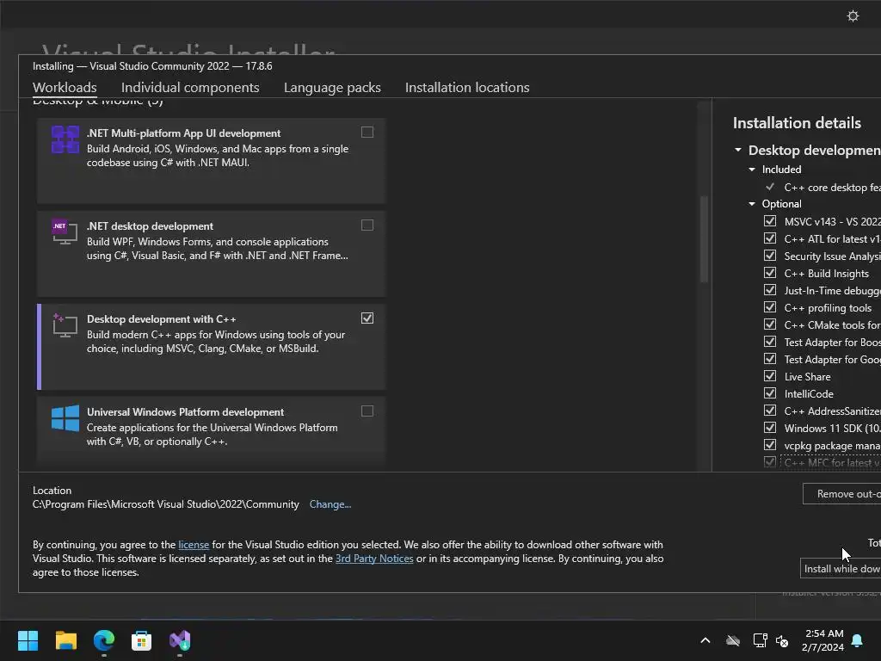Click the Visual Studio Installer taskbar icon
881x661 pixels.
180,640
